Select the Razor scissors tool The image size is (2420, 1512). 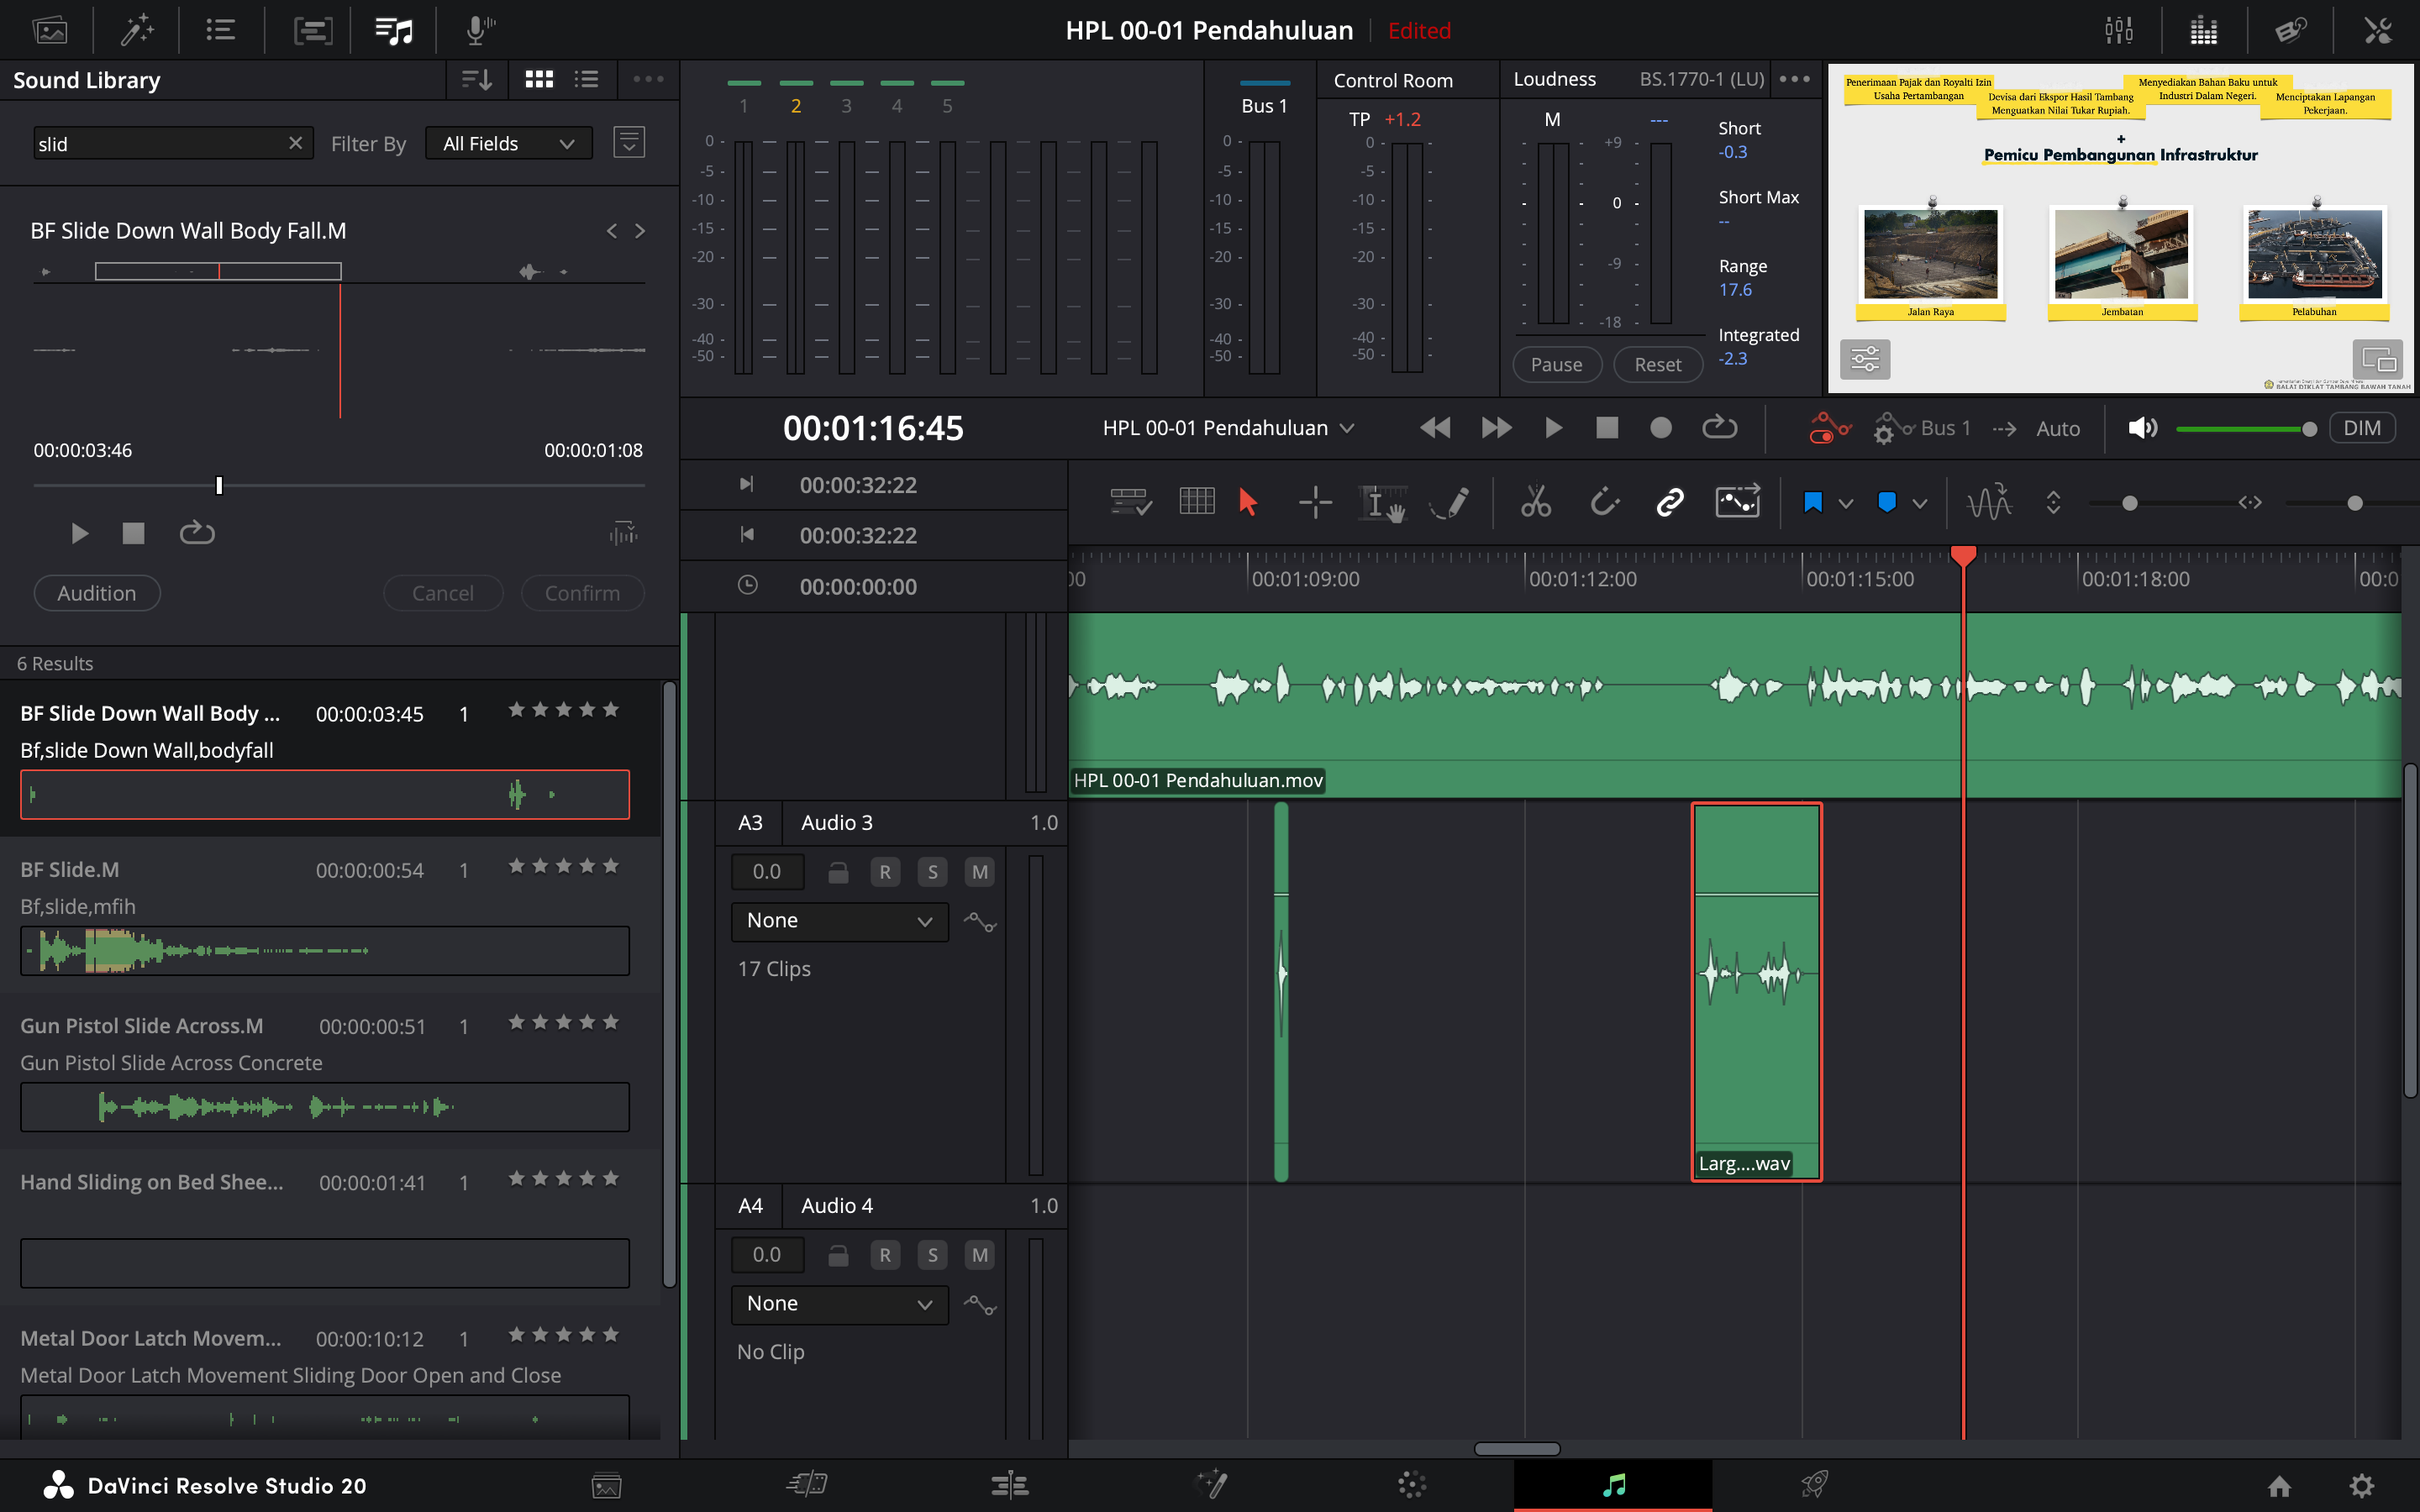coord(1535,502)
